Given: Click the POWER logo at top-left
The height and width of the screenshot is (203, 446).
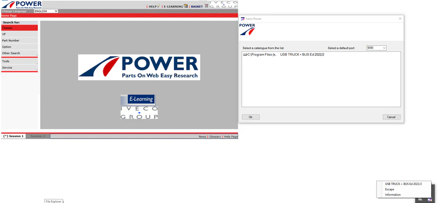Looking at the screenshot, I should [x=22, y=5].
